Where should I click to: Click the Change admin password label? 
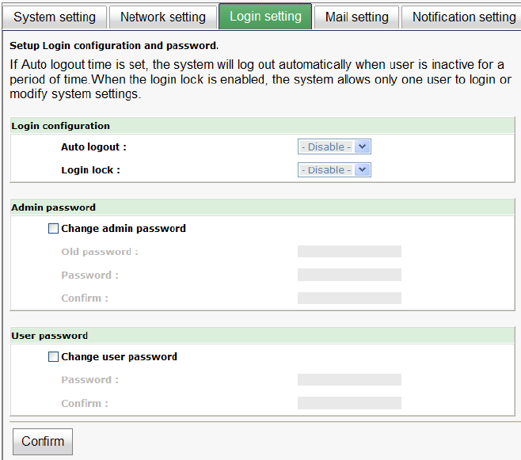click(124, 229)
